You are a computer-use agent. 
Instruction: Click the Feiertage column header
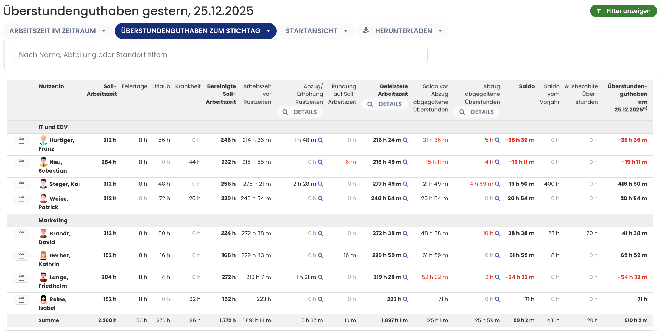pos(135,86)
